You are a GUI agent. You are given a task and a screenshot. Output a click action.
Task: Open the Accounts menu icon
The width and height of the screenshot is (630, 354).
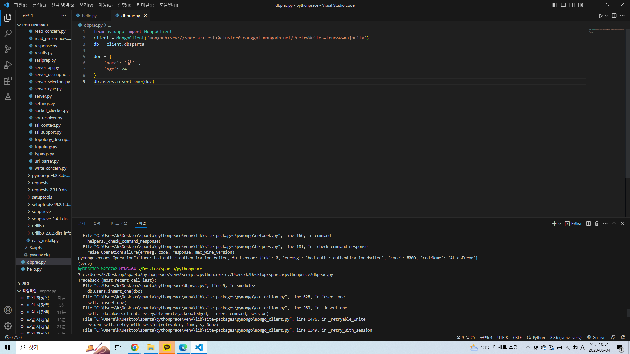coord(8,310)
